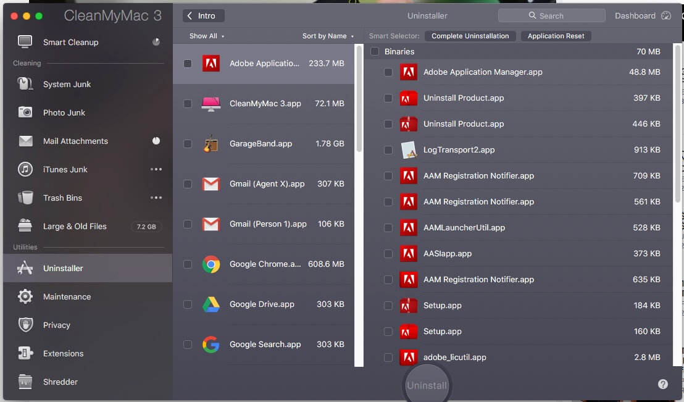Image resolution: width=684 pixels, height=402 pixels.
Task: Select the Binaries group checkbox
Action: point(375,51)
